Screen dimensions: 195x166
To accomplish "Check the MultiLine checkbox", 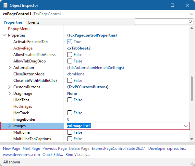I will click(x=69, y=132).
